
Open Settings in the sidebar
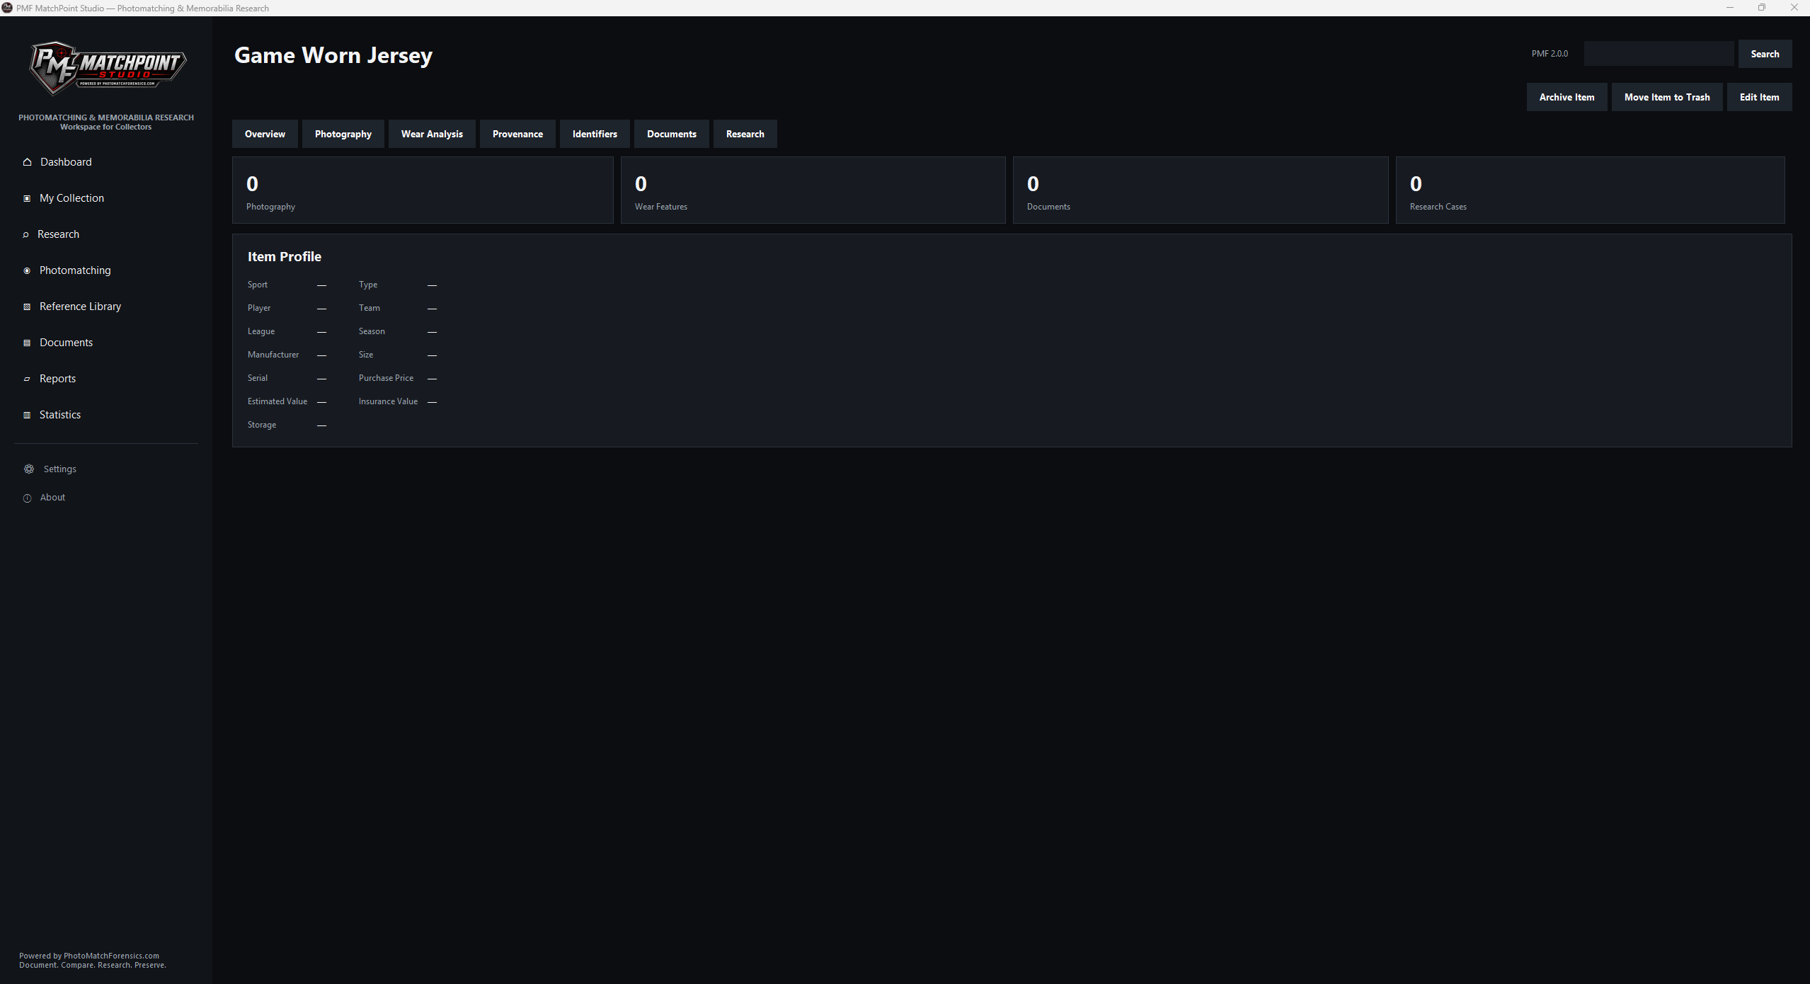coord(59,469)
